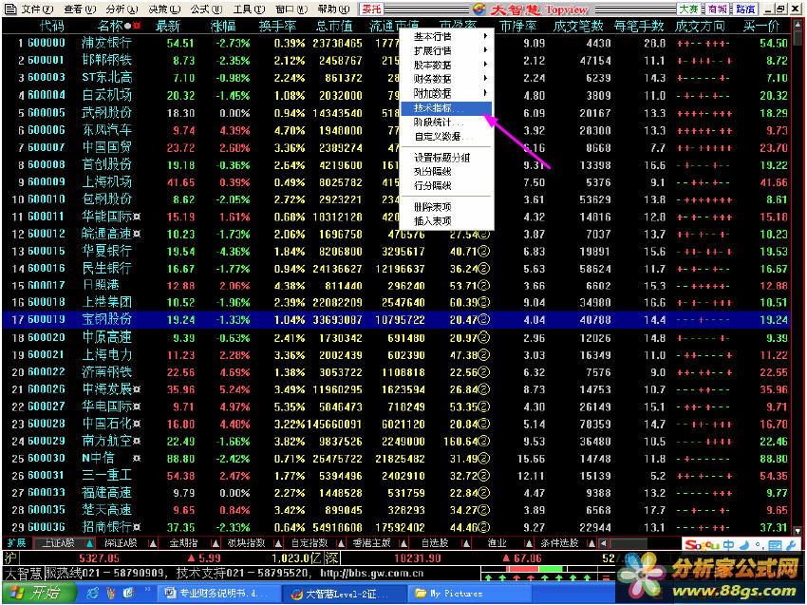The image size is (807, 605).
Task: Switch to the 金期指 tab
Action: (x=183, y=543)
